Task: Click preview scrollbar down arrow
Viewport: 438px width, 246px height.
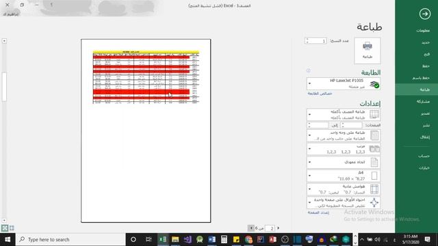Action: click(x=4, y=220)
